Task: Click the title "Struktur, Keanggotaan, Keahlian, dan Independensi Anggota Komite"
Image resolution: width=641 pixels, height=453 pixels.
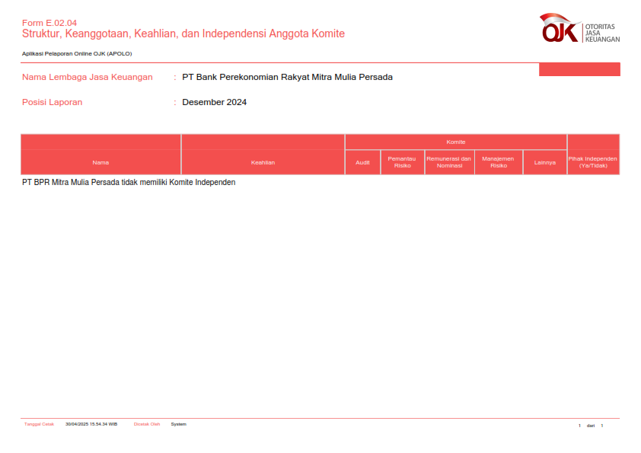Action: (183, 33)
